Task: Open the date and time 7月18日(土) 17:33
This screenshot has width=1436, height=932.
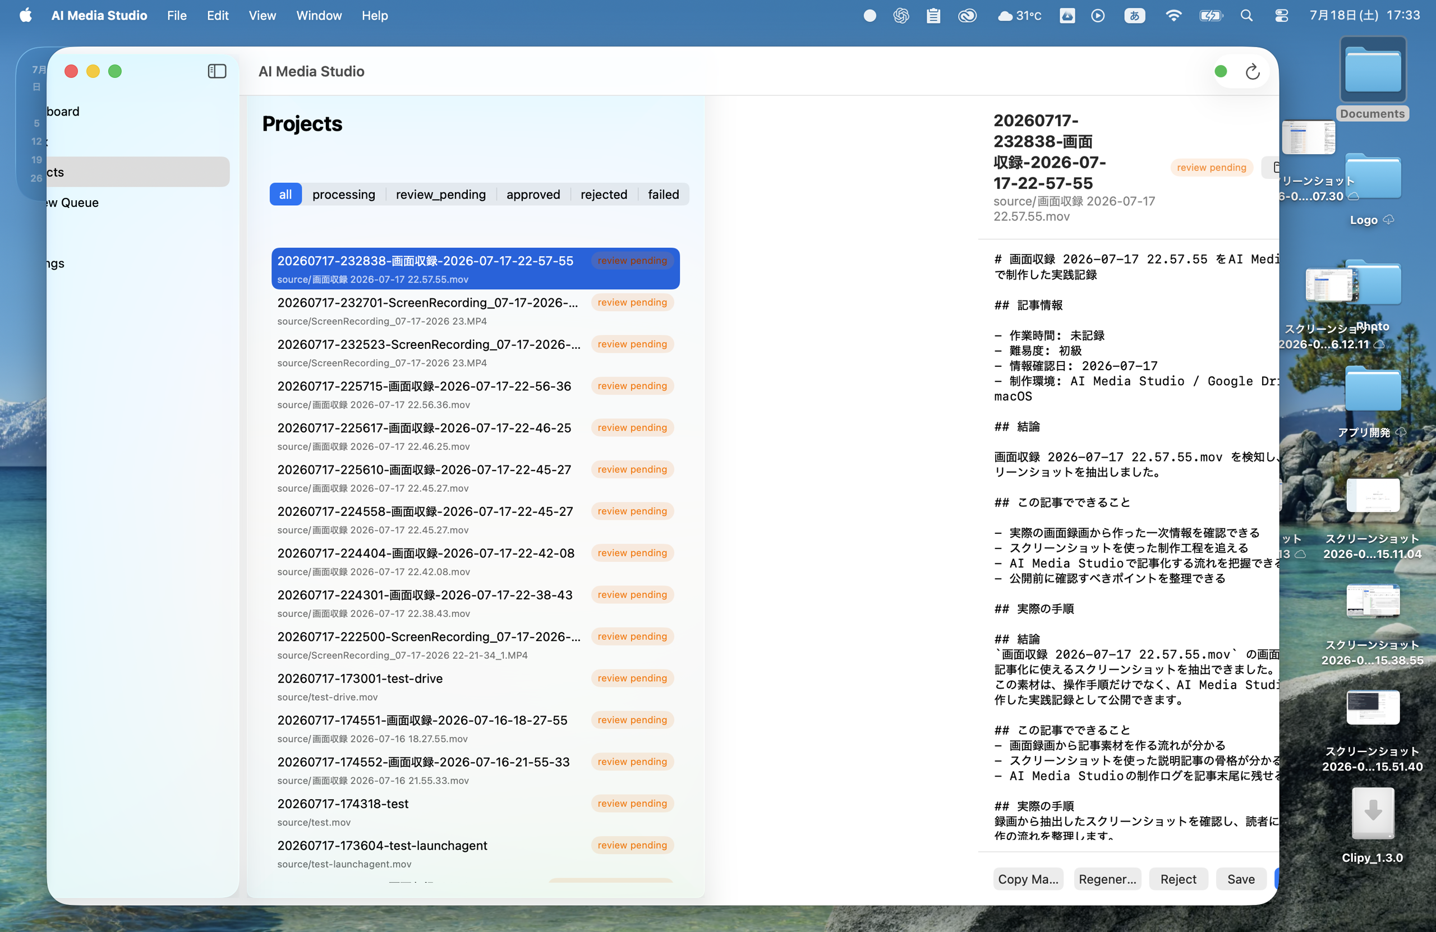Action: (1365, 16)
